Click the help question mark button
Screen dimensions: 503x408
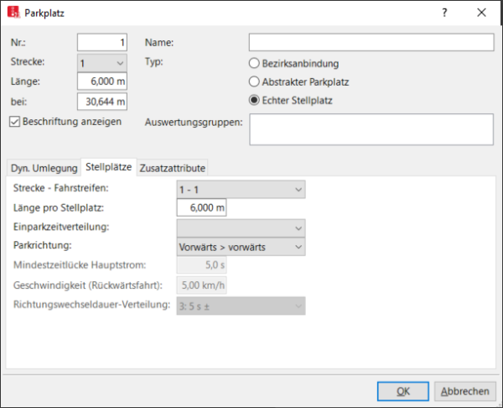(443, 13)
